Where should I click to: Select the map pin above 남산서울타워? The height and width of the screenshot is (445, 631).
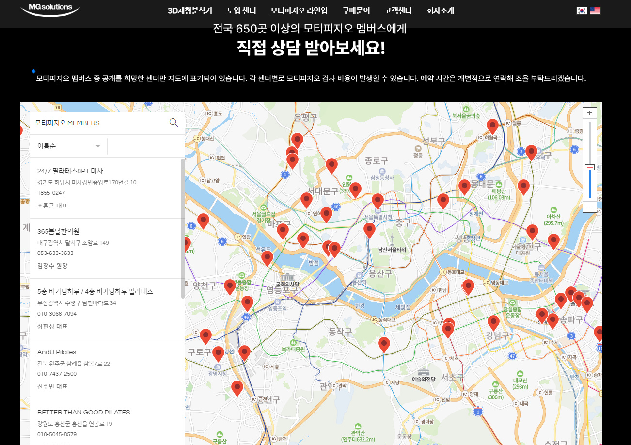369,231
